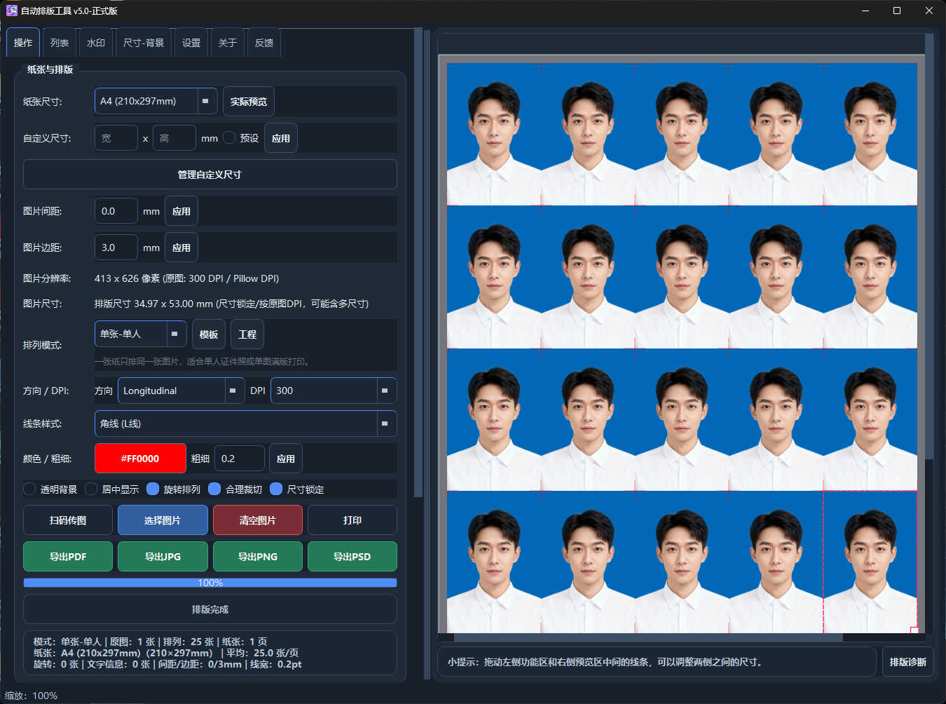Apply the line color and thickness

(286, 459)
